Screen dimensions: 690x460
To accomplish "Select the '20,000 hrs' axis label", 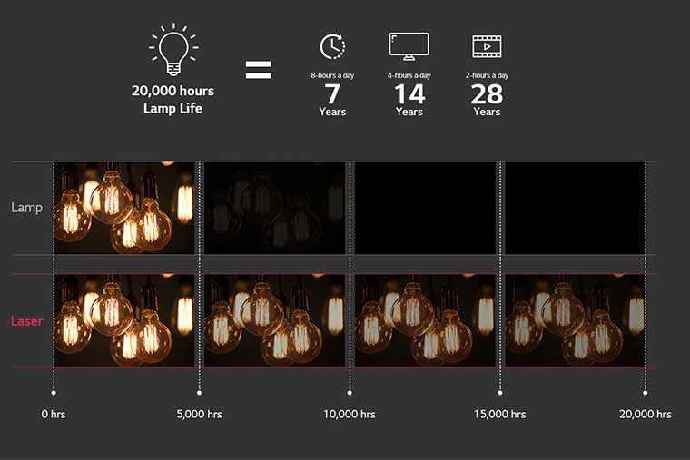I will (646, 415).
